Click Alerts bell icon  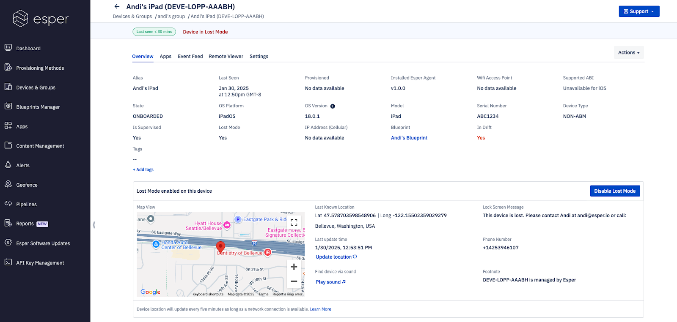tap(8, 164)
